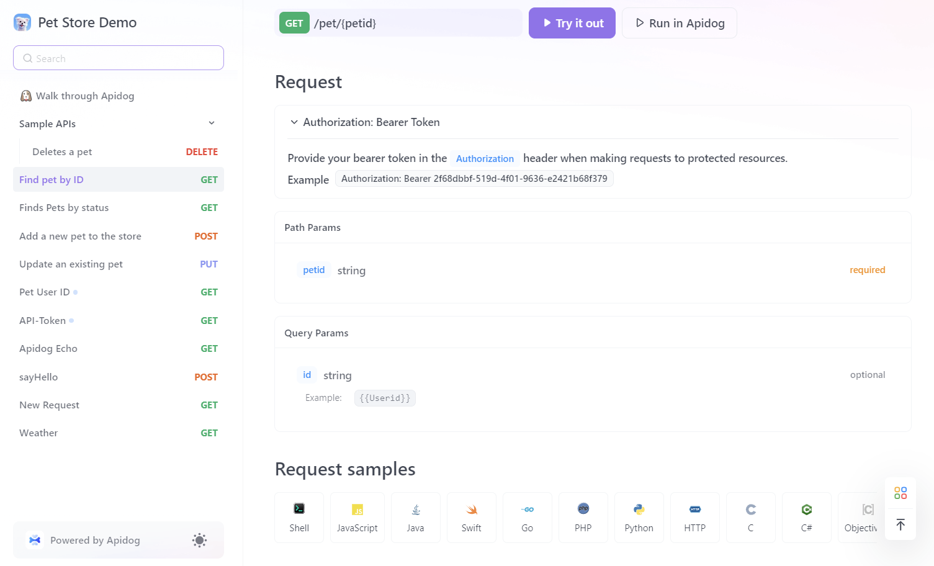This screenshot has width=934, height=566.
Task: Click the scroll-to-top arrow icon
Action: [900, 524]
